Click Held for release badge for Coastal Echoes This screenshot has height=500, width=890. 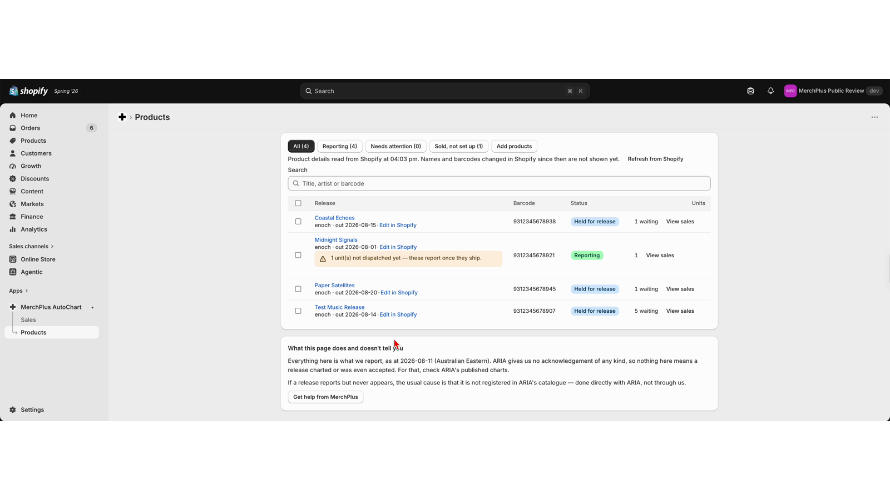click(x=595, y=222)
